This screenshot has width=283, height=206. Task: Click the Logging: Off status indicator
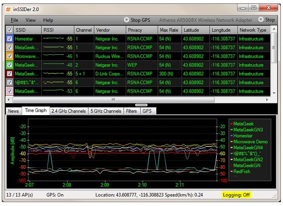coord(236,195)
